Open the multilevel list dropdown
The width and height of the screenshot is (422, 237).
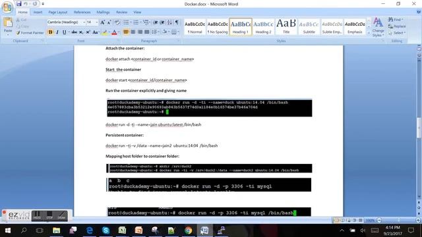tap(146, 22)
